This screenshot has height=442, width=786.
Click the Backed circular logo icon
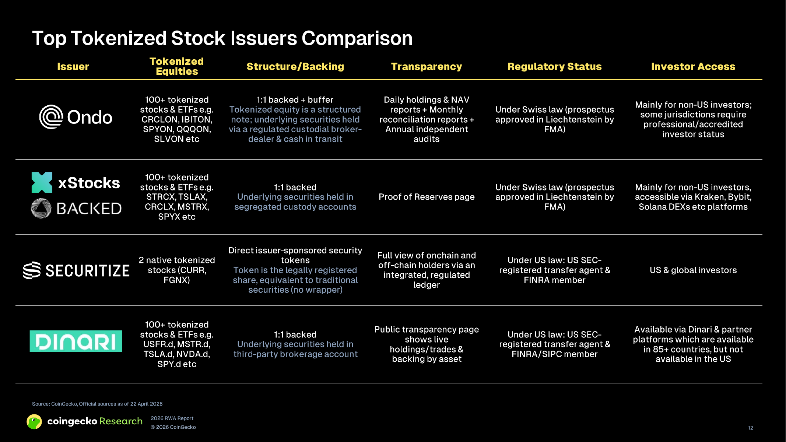coord(41,208)
